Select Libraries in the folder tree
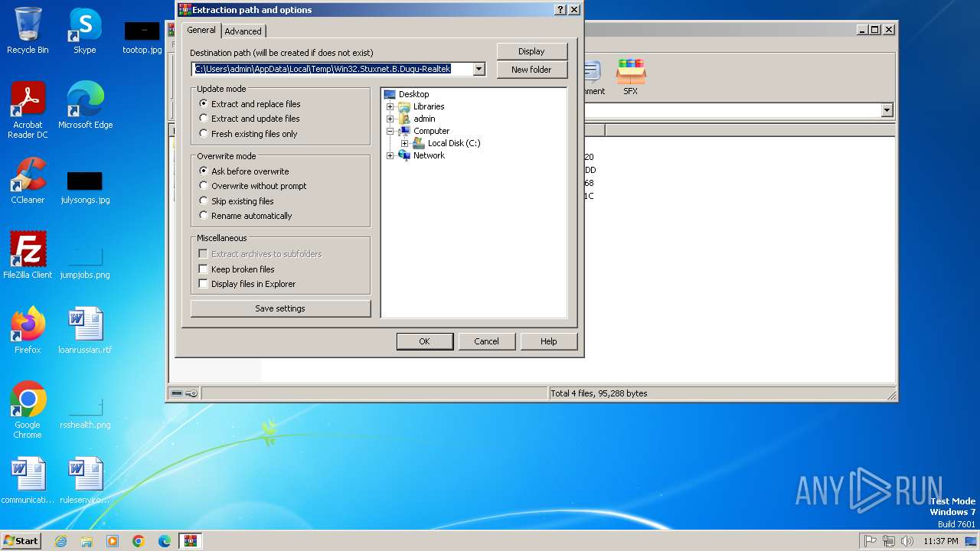980x551 pixels. tap(429, 106)
